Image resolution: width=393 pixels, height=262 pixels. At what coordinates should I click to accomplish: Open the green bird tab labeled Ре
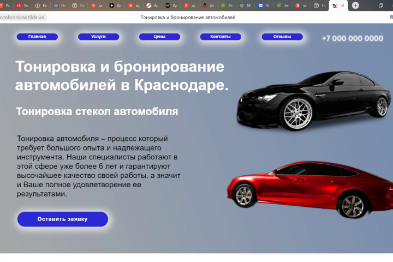pos(227,5)
